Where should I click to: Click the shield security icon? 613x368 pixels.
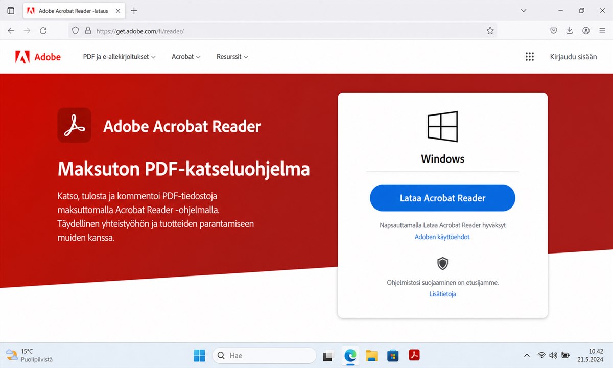point(442,264)
